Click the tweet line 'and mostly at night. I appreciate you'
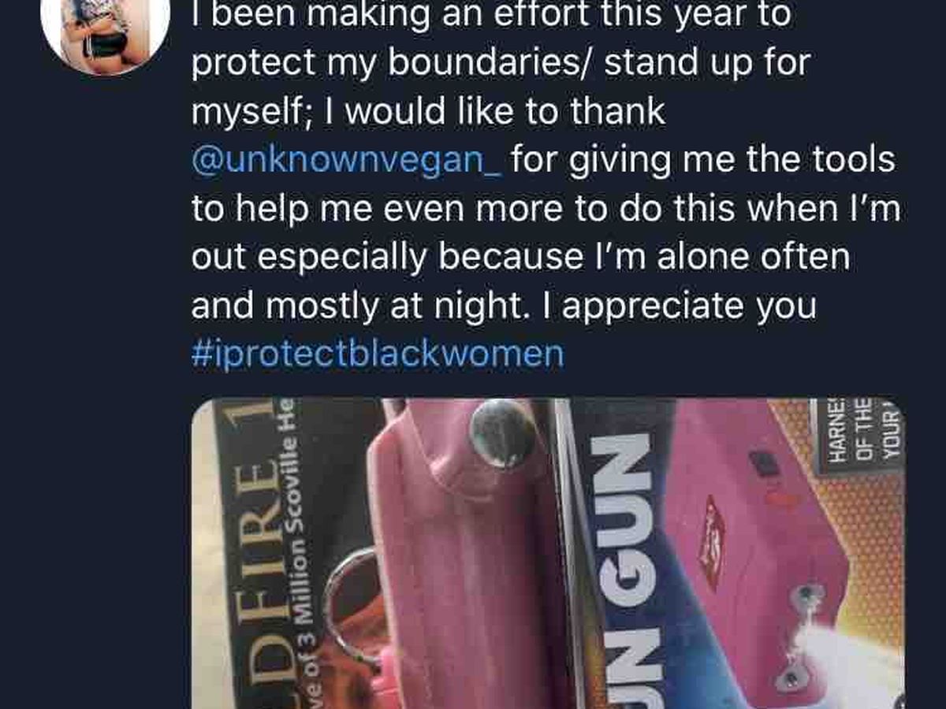Screen dimensions: 946x709 tap(504, 306)
